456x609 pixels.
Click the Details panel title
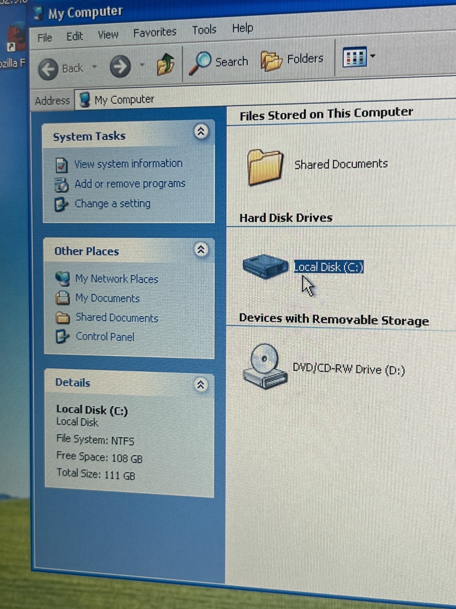[73, 383]
